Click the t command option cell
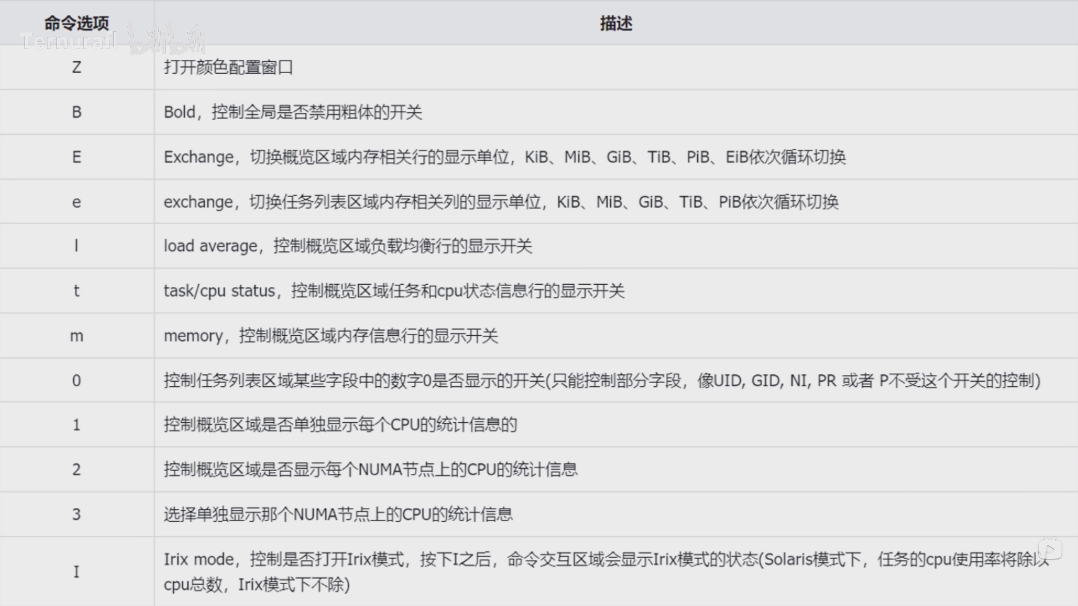Screen dimensions: 1078x606 (77, 291)
